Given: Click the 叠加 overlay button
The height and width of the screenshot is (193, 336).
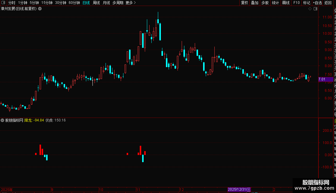Looking at the screenshot, I should pyautogui.click(x=255, y=3).
